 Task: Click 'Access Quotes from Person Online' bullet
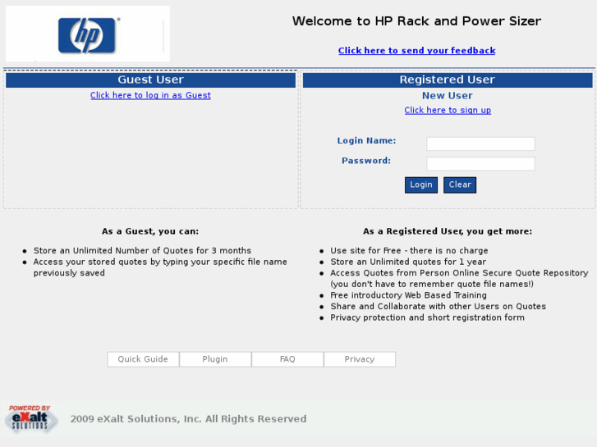click(x=459, y=279)
